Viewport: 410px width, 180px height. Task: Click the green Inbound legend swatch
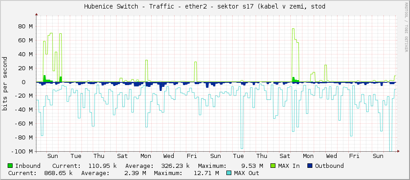(10, 166)
